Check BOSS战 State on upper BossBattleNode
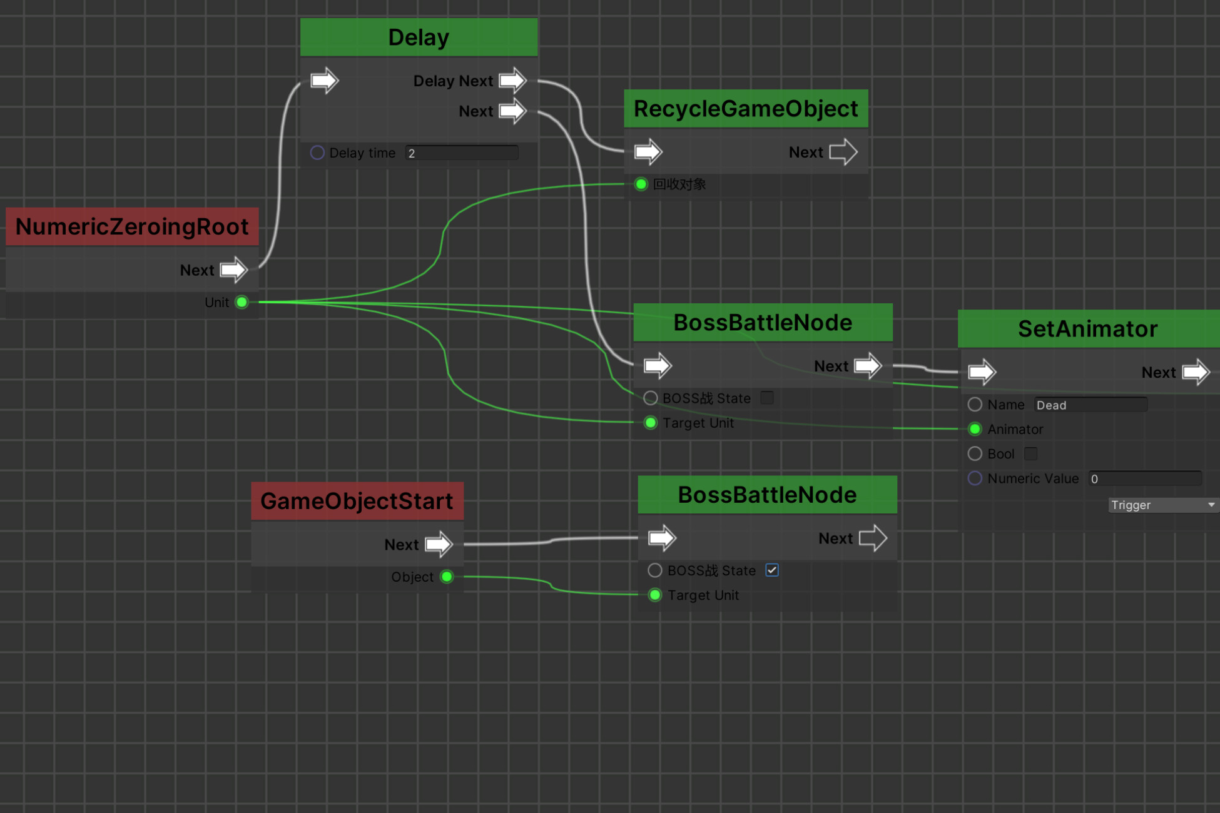This screenshot has width=1220, height=813. point(767,398)
